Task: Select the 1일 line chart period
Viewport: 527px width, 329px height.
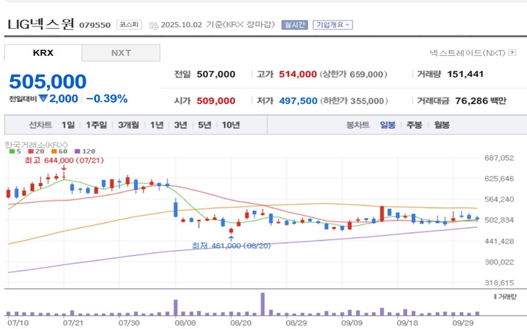Action: [x=68, y=125]
